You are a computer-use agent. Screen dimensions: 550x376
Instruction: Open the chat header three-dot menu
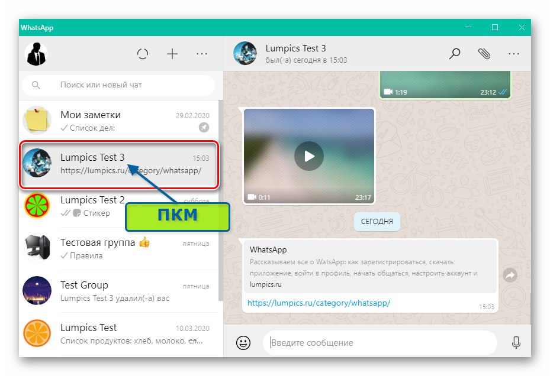(514, 54)
